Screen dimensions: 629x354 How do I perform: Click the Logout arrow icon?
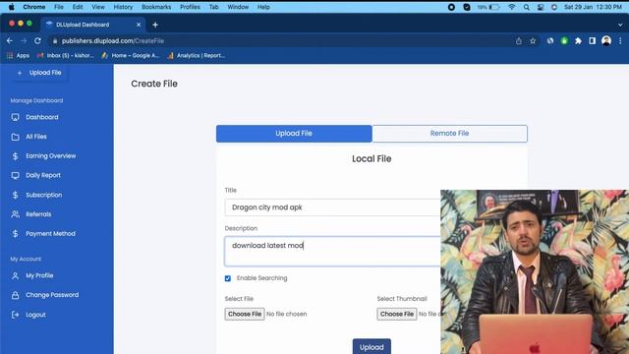[16, 315]
